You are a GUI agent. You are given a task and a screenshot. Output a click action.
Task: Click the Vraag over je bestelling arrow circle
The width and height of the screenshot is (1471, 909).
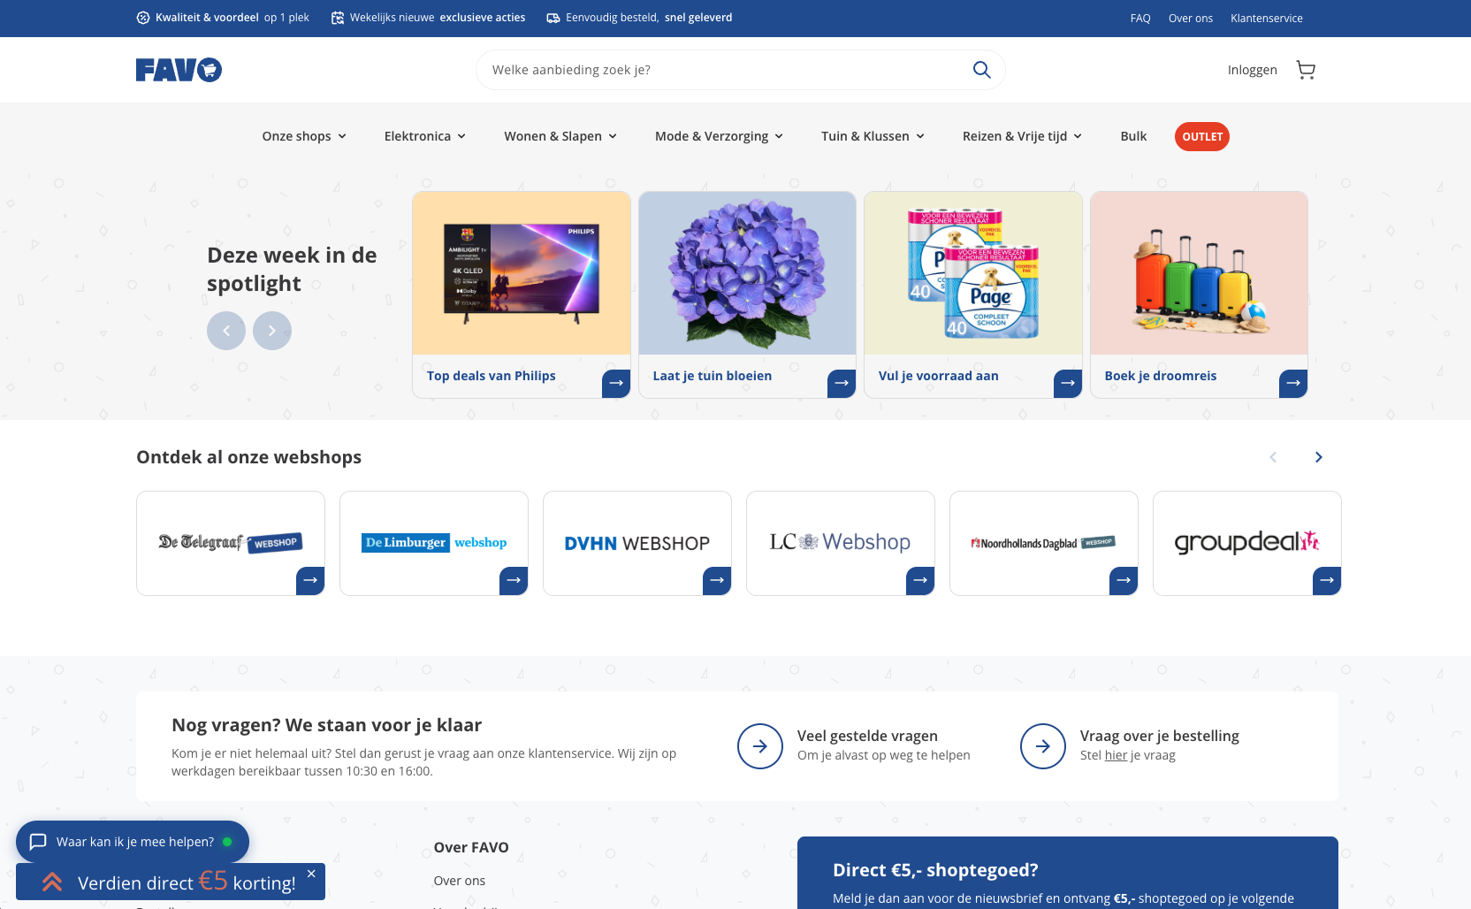(x=1043, y=746)
